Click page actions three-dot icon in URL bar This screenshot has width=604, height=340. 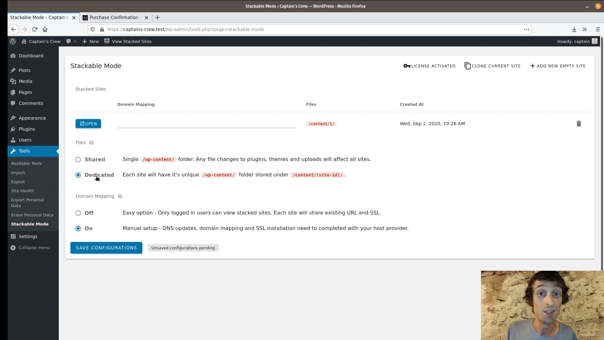[526, 29]
